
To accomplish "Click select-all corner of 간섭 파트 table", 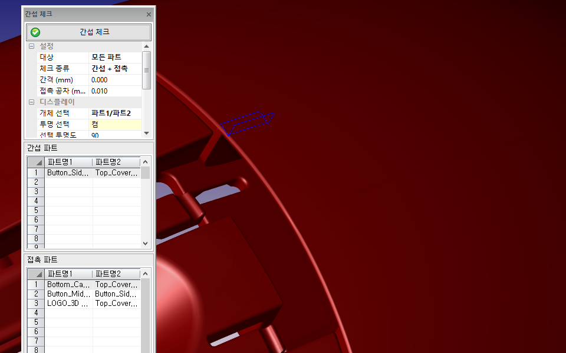I will pos(36,162).
